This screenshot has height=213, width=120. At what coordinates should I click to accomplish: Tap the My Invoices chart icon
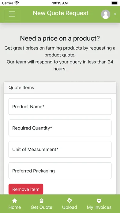point(99,201)
